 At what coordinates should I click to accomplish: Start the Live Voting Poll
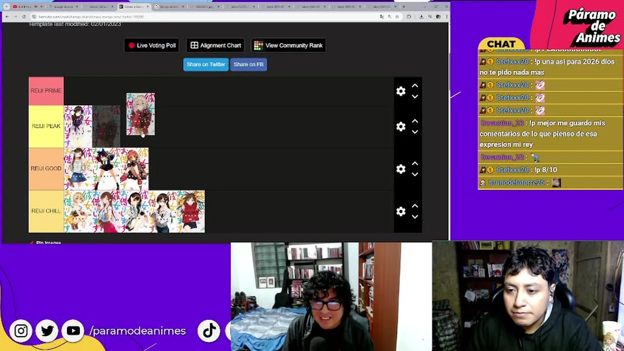click(x=152, y=45)
